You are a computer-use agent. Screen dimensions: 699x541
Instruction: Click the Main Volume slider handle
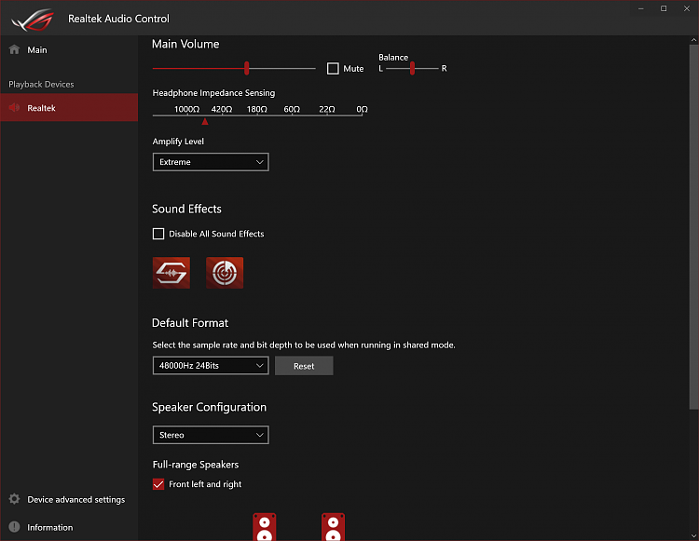247,68
